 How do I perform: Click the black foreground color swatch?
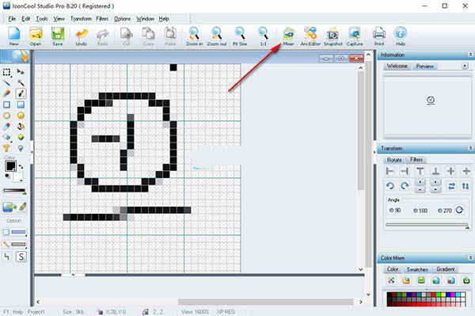pyautogui.click(x=10, y=166)
